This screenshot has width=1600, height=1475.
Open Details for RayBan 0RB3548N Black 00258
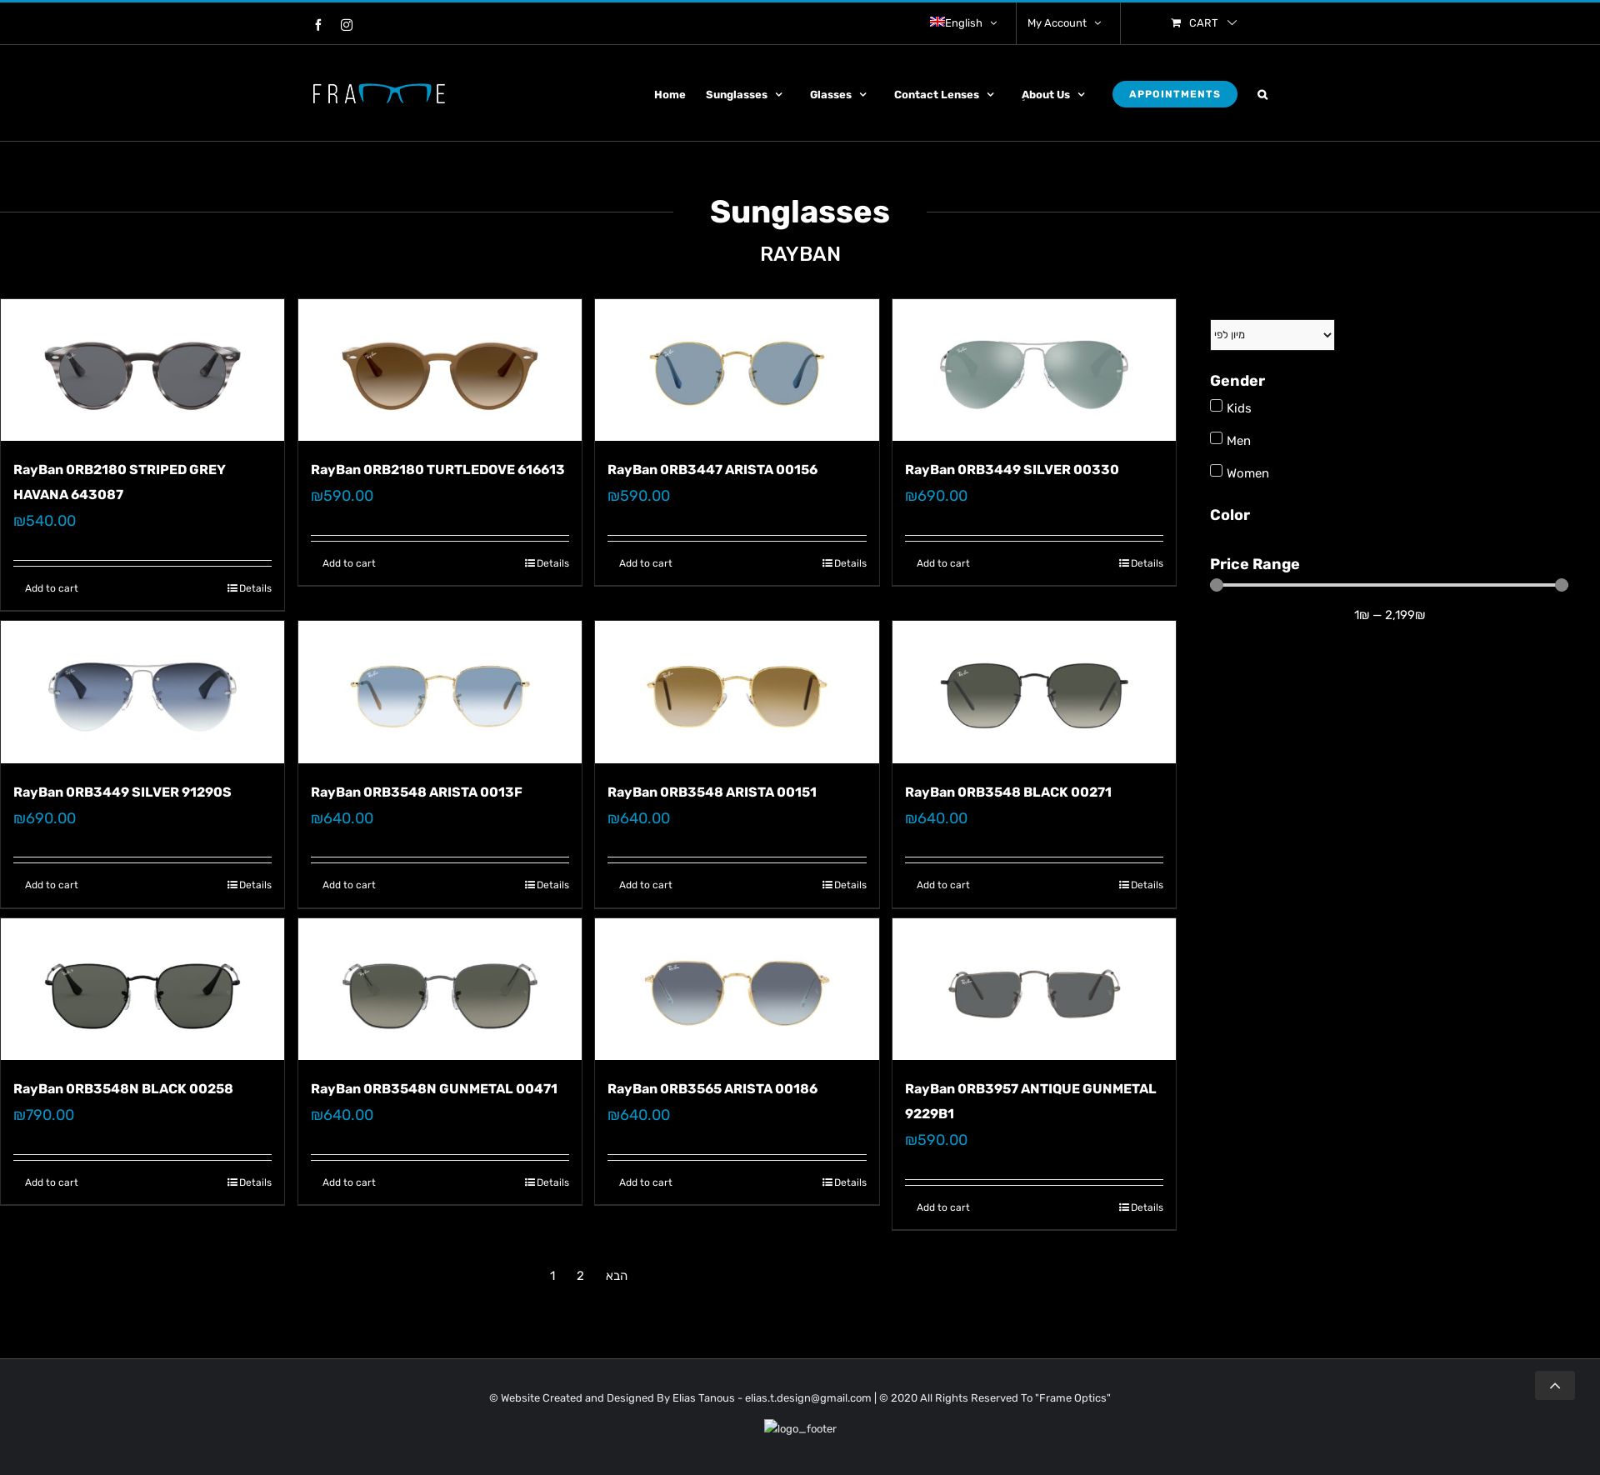pos(250,1182)
